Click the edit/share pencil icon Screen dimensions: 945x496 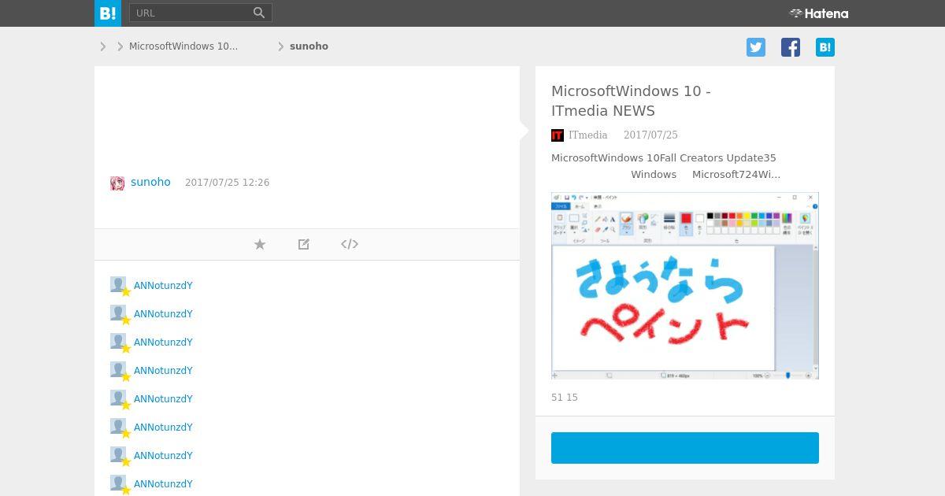click(304, 244)
